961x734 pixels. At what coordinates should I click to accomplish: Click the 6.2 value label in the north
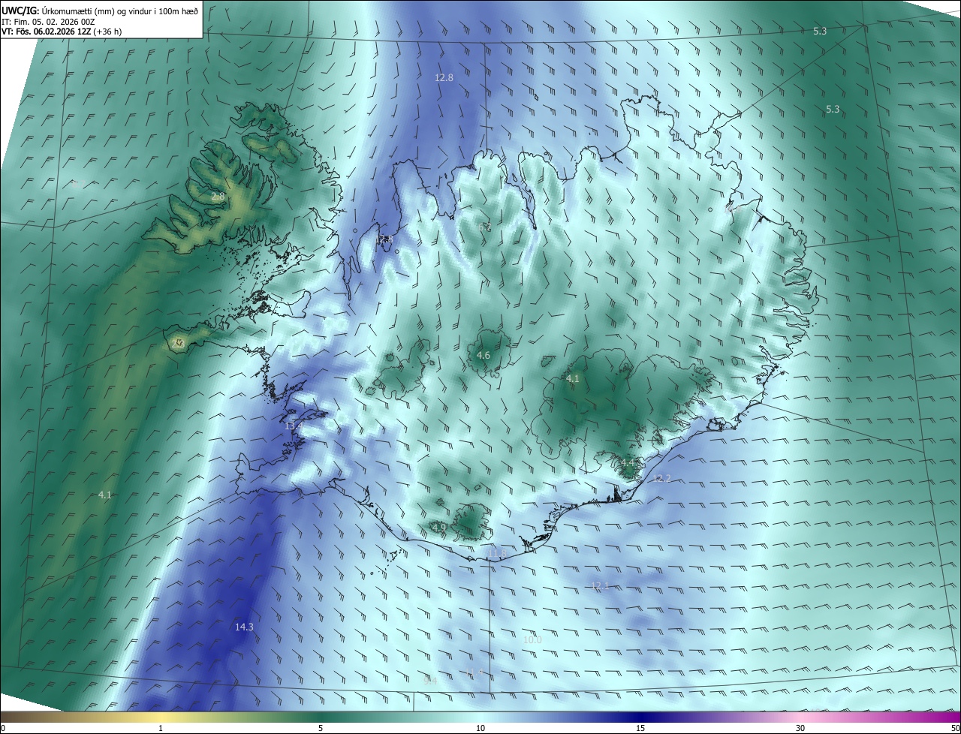point(485,227)
